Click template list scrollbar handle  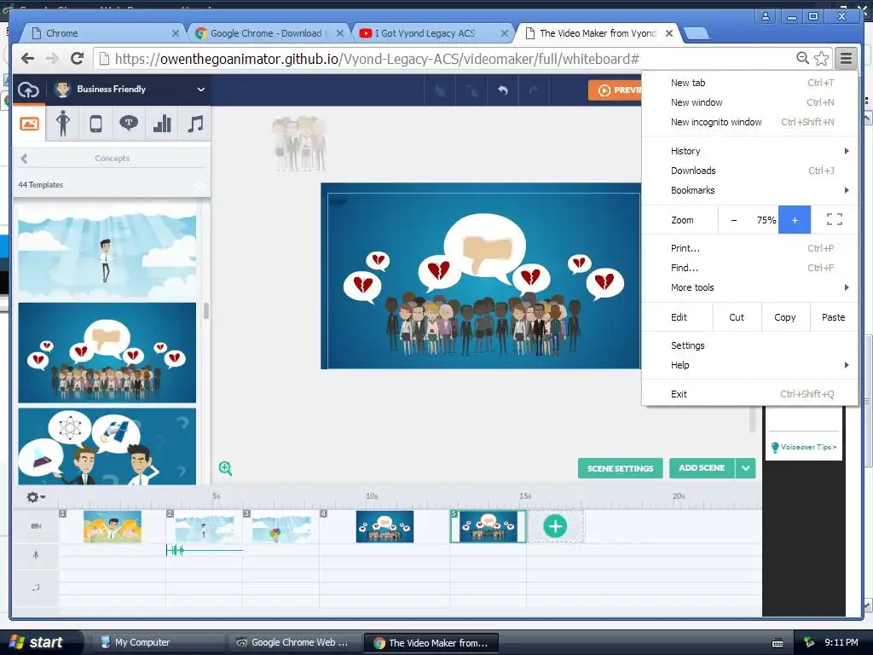point(206,310)
